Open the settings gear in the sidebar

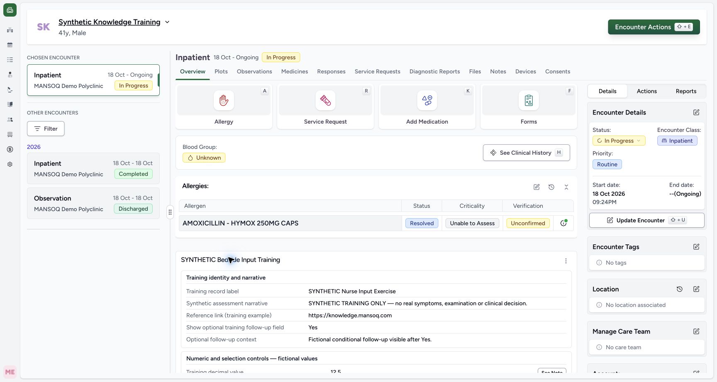[x=10, y=164]
